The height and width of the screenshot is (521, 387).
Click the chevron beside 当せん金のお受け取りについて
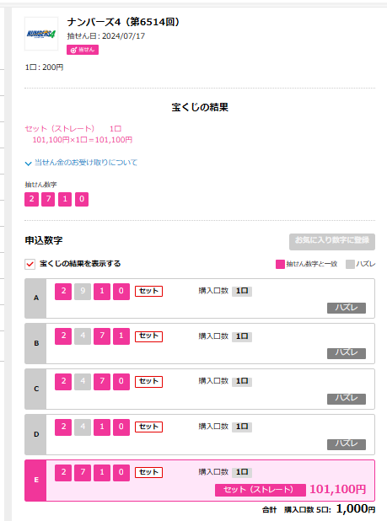tap(28, 164)
